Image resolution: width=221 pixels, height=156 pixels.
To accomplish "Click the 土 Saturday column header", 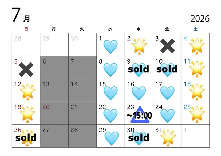I will point(195,29).
